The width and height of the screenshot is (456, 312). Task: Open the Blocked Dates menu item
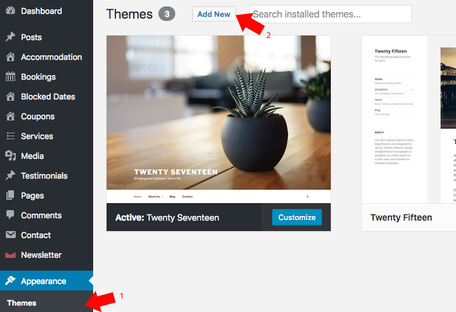click(47, 97)
